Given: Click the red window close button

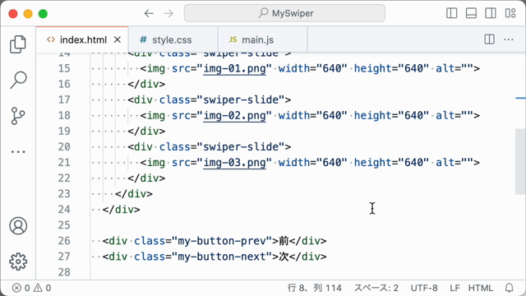Looking at the screenshot, I should (x=13, y=14).
